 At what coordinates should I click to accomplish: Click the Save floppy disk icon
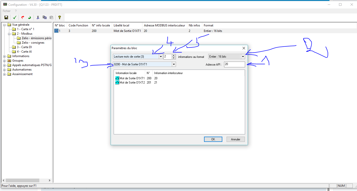pos(6,17)
